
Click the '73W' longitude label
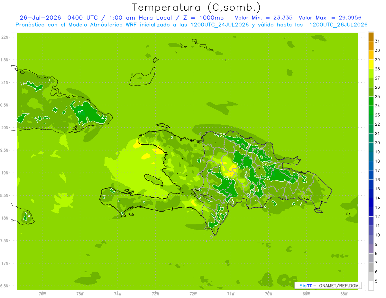155,293
